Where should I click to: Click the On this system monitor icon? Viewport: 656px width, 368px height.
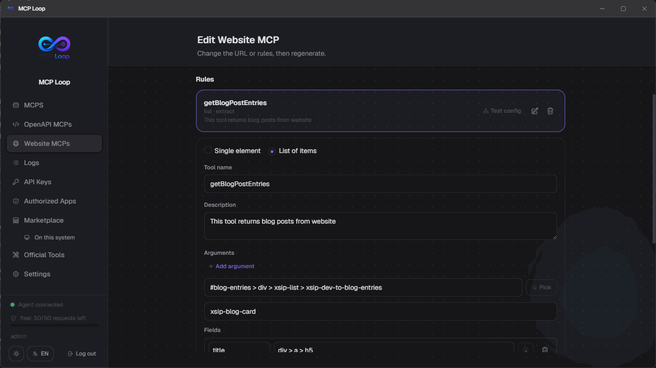point(27,237)
